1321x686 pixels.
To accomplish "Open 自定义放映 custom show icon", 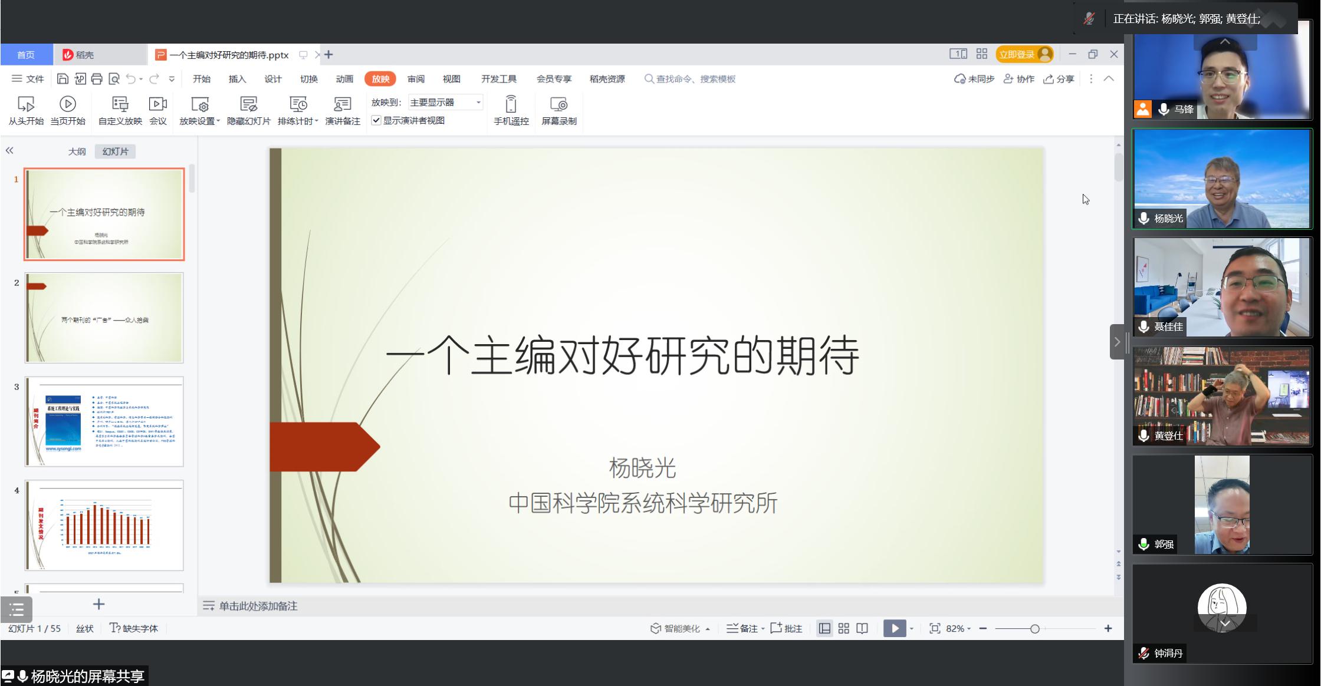I will tap(120, 105).
